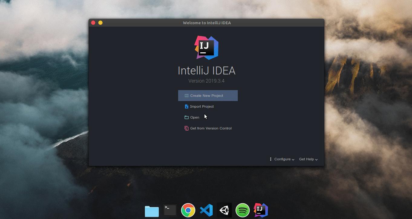Image resolution: width=412 pixels, height=219 pixels.
Task: Click the Configure three-dot icon
Action: click(271, 159)
